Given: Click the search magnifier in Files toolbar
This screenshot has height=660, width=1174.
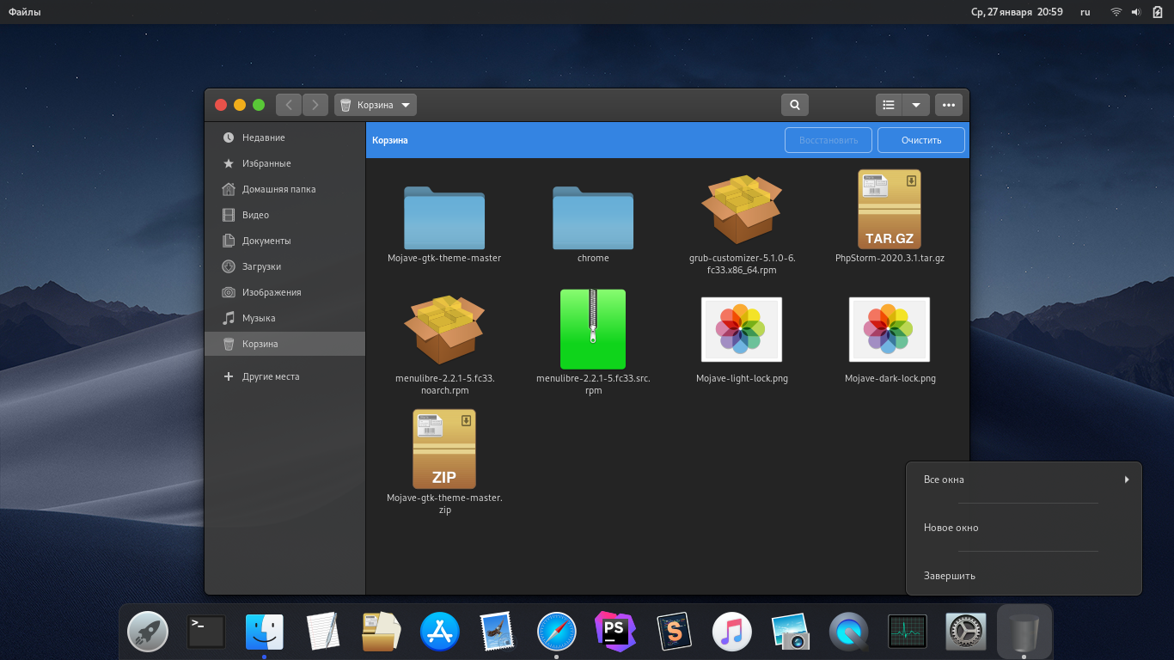Looking at the screenshot, I should (x=795, y=105).
